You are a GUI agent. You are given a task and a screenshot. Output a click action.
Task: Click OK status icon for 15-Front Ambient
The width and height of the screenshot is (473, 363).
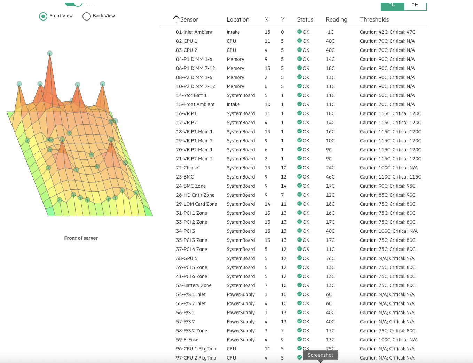(299, 104)
